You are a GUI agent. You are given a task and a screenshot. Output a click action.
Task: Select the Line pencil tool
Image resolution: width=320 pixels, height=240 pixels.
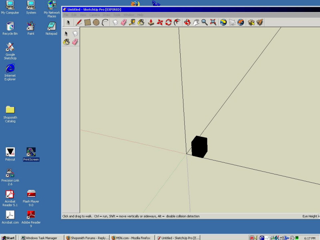pos(79,22)
